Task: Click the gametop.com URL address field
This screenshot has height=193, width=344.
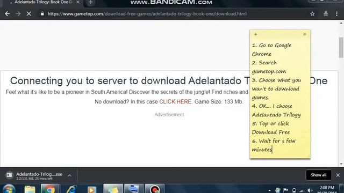Action: [147, 14]
